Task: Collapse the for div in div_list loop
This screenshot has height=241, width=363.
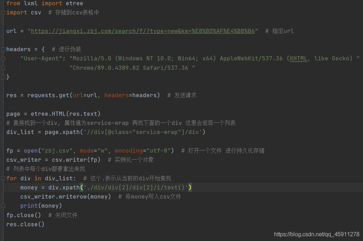Action: [x=3, y=178]
